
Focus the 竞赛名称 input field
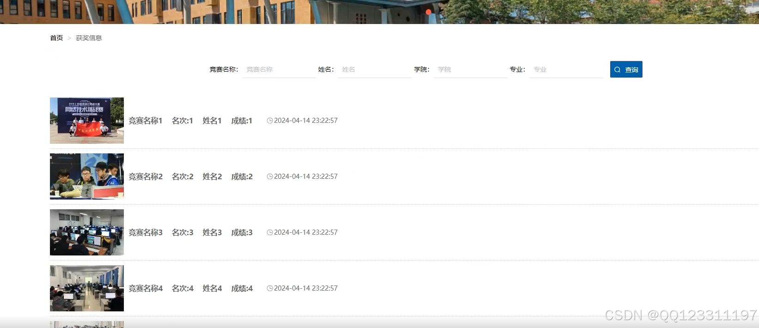(x=279, y=69)
